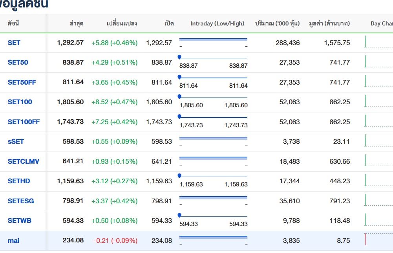
Task: Click the เปลี่ยนแปลง column header
Action: 122,23
